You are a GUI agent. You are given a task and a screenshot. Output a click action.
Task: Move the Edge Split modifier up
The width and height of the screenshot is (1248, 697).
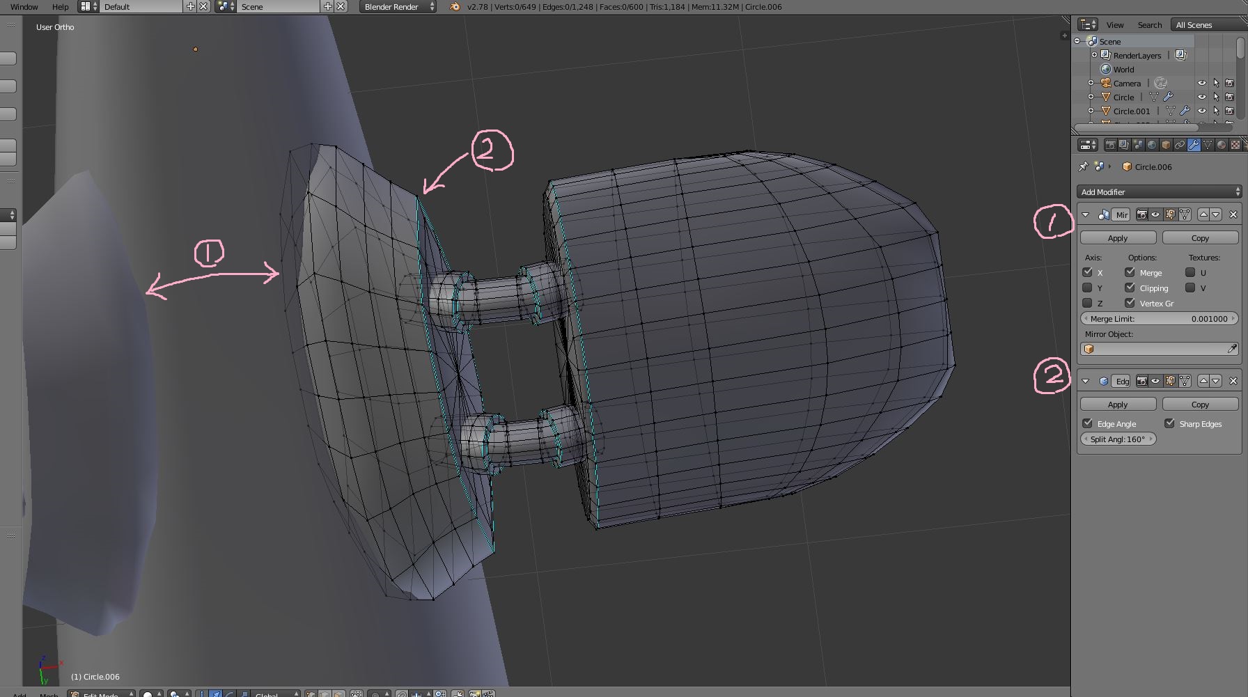click(x=1203, y=381)
